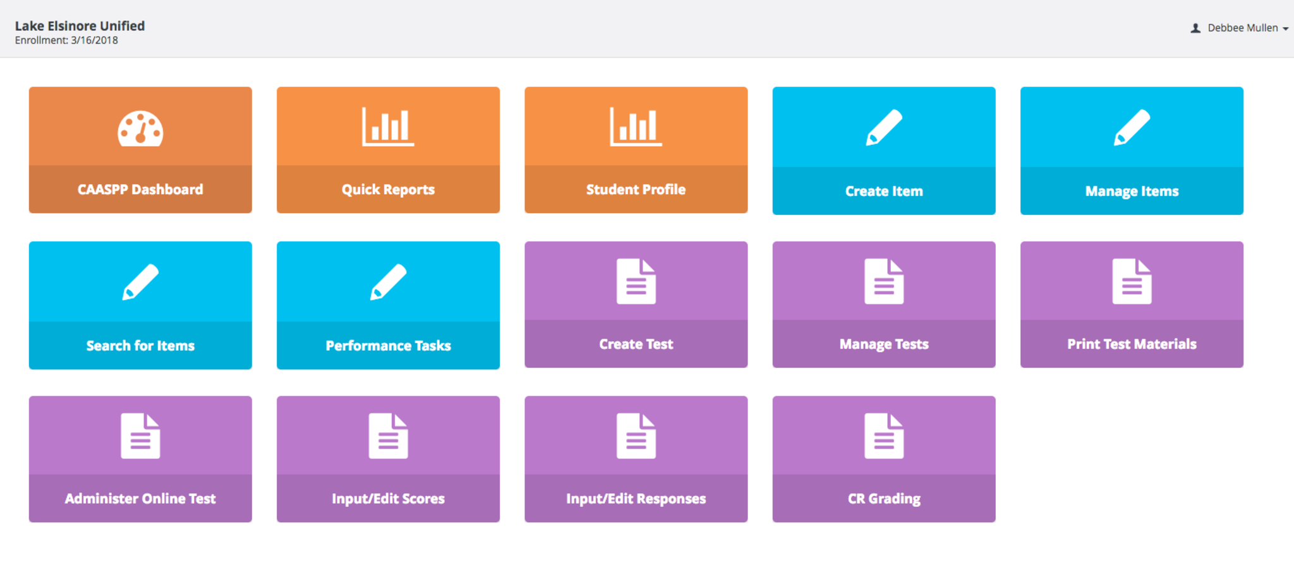Screen dimensions: 1294x577
Task: Select the Input/Edit Scores tile label
Action: click(x=388, y=499)
